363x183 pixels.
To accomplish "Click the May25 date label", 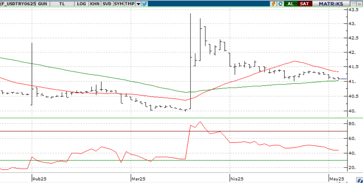I will pos(337,179).
